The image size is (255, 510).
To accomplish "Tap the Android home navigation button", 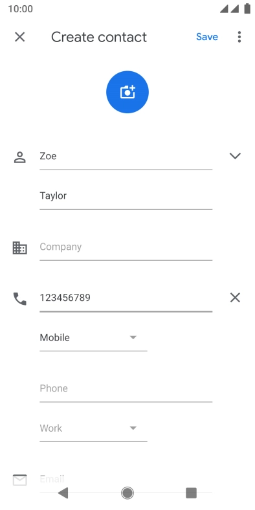I will click(127, 493).
